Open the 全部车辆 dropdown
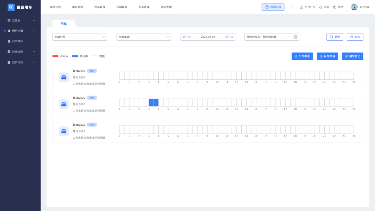The width and height of the screenshot is (375, 211). coord(143,37)
